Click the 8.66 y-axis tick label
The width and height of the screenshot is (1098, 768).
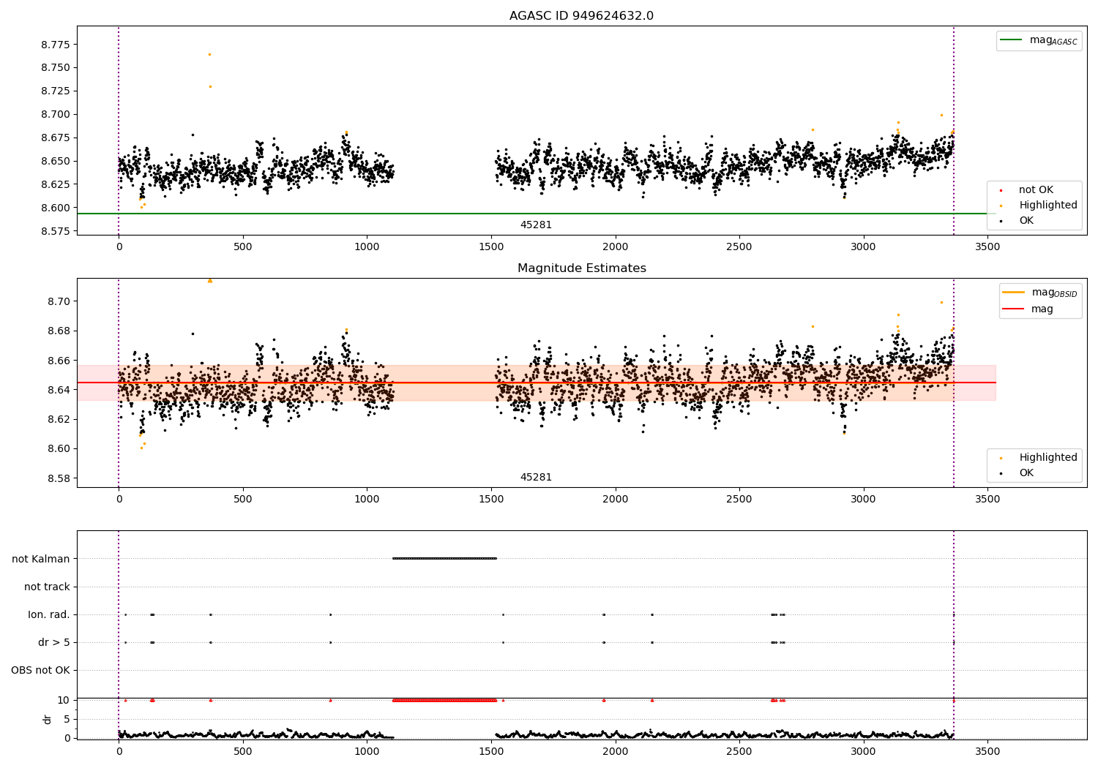pyautogui.click(x=59, y=361)
